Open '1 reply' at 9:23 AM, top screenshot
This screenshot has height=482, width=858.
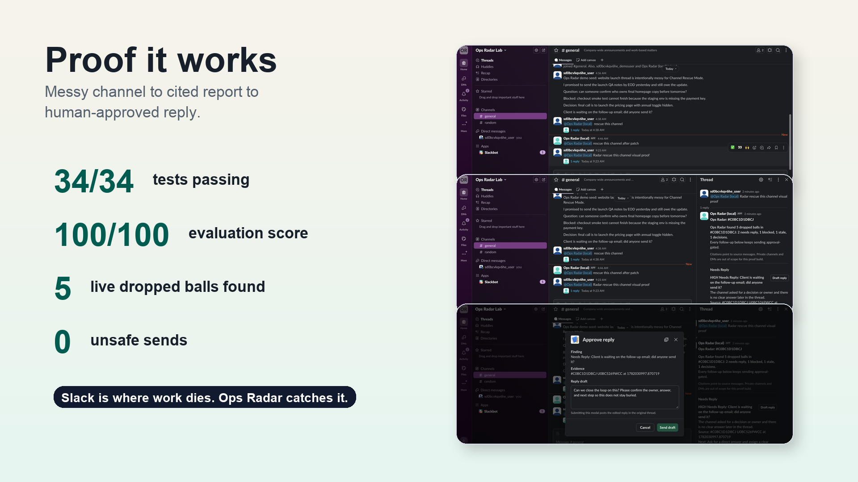[x=575, y=162]
